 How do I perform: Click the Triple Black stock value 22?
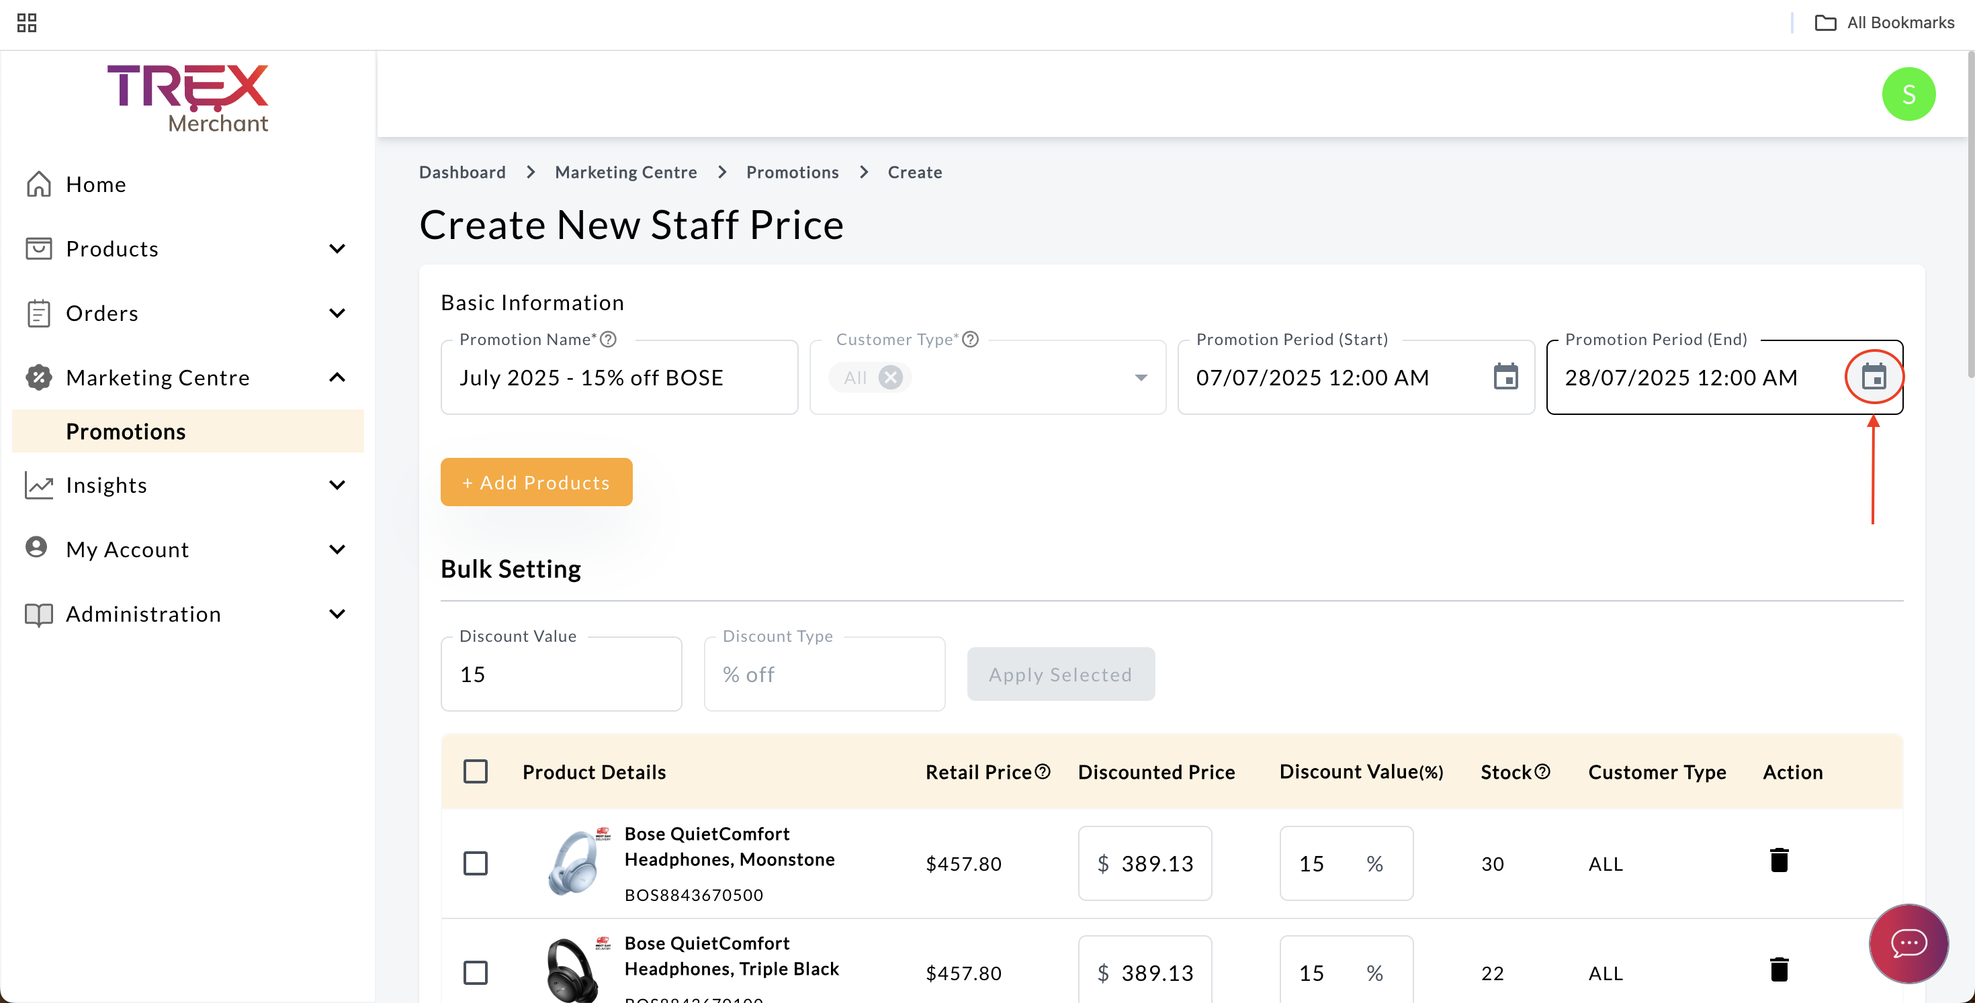(1492, 974)
